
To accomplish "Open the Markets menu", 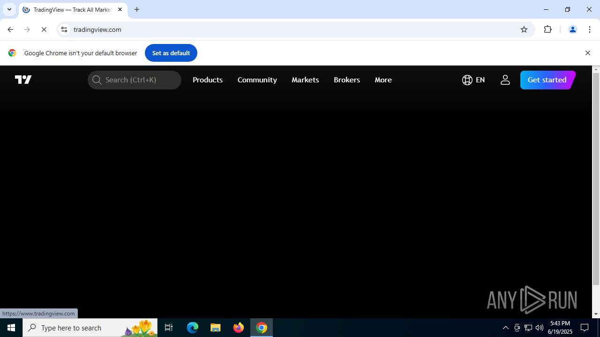I will pos(305,80).
